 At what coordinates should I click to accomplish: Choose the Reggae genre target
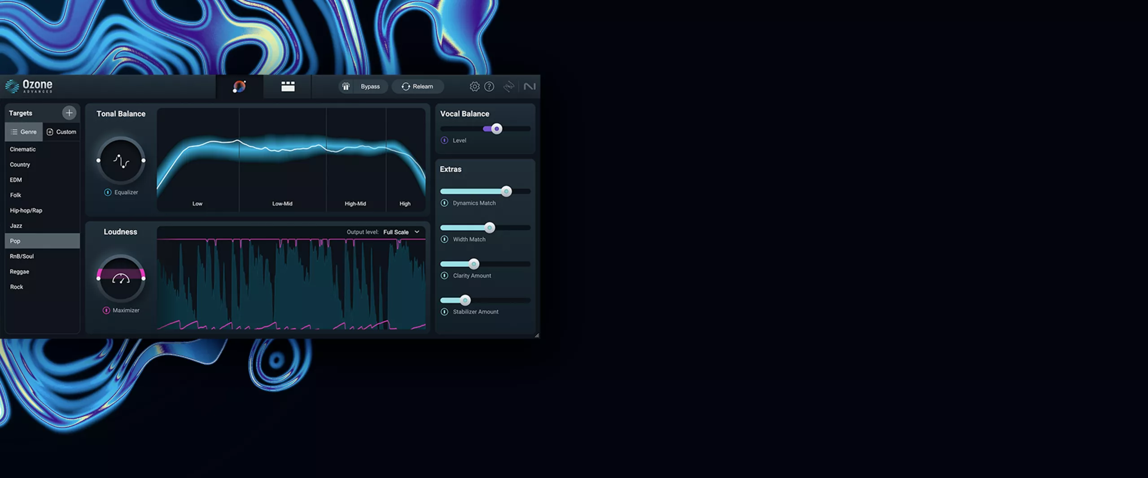point(42,271)
